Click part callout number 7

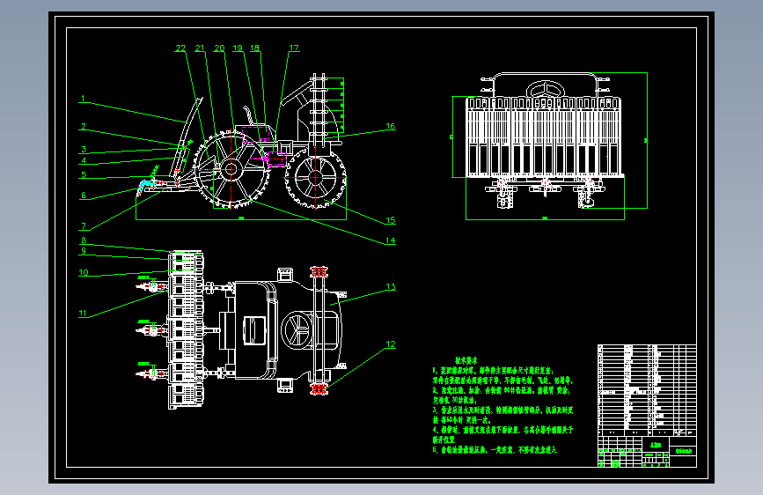84,226
